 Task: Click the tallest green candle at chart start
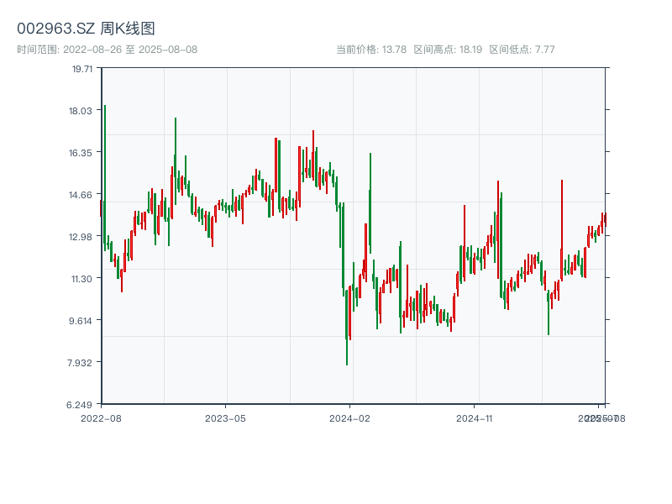coord(105,176)
